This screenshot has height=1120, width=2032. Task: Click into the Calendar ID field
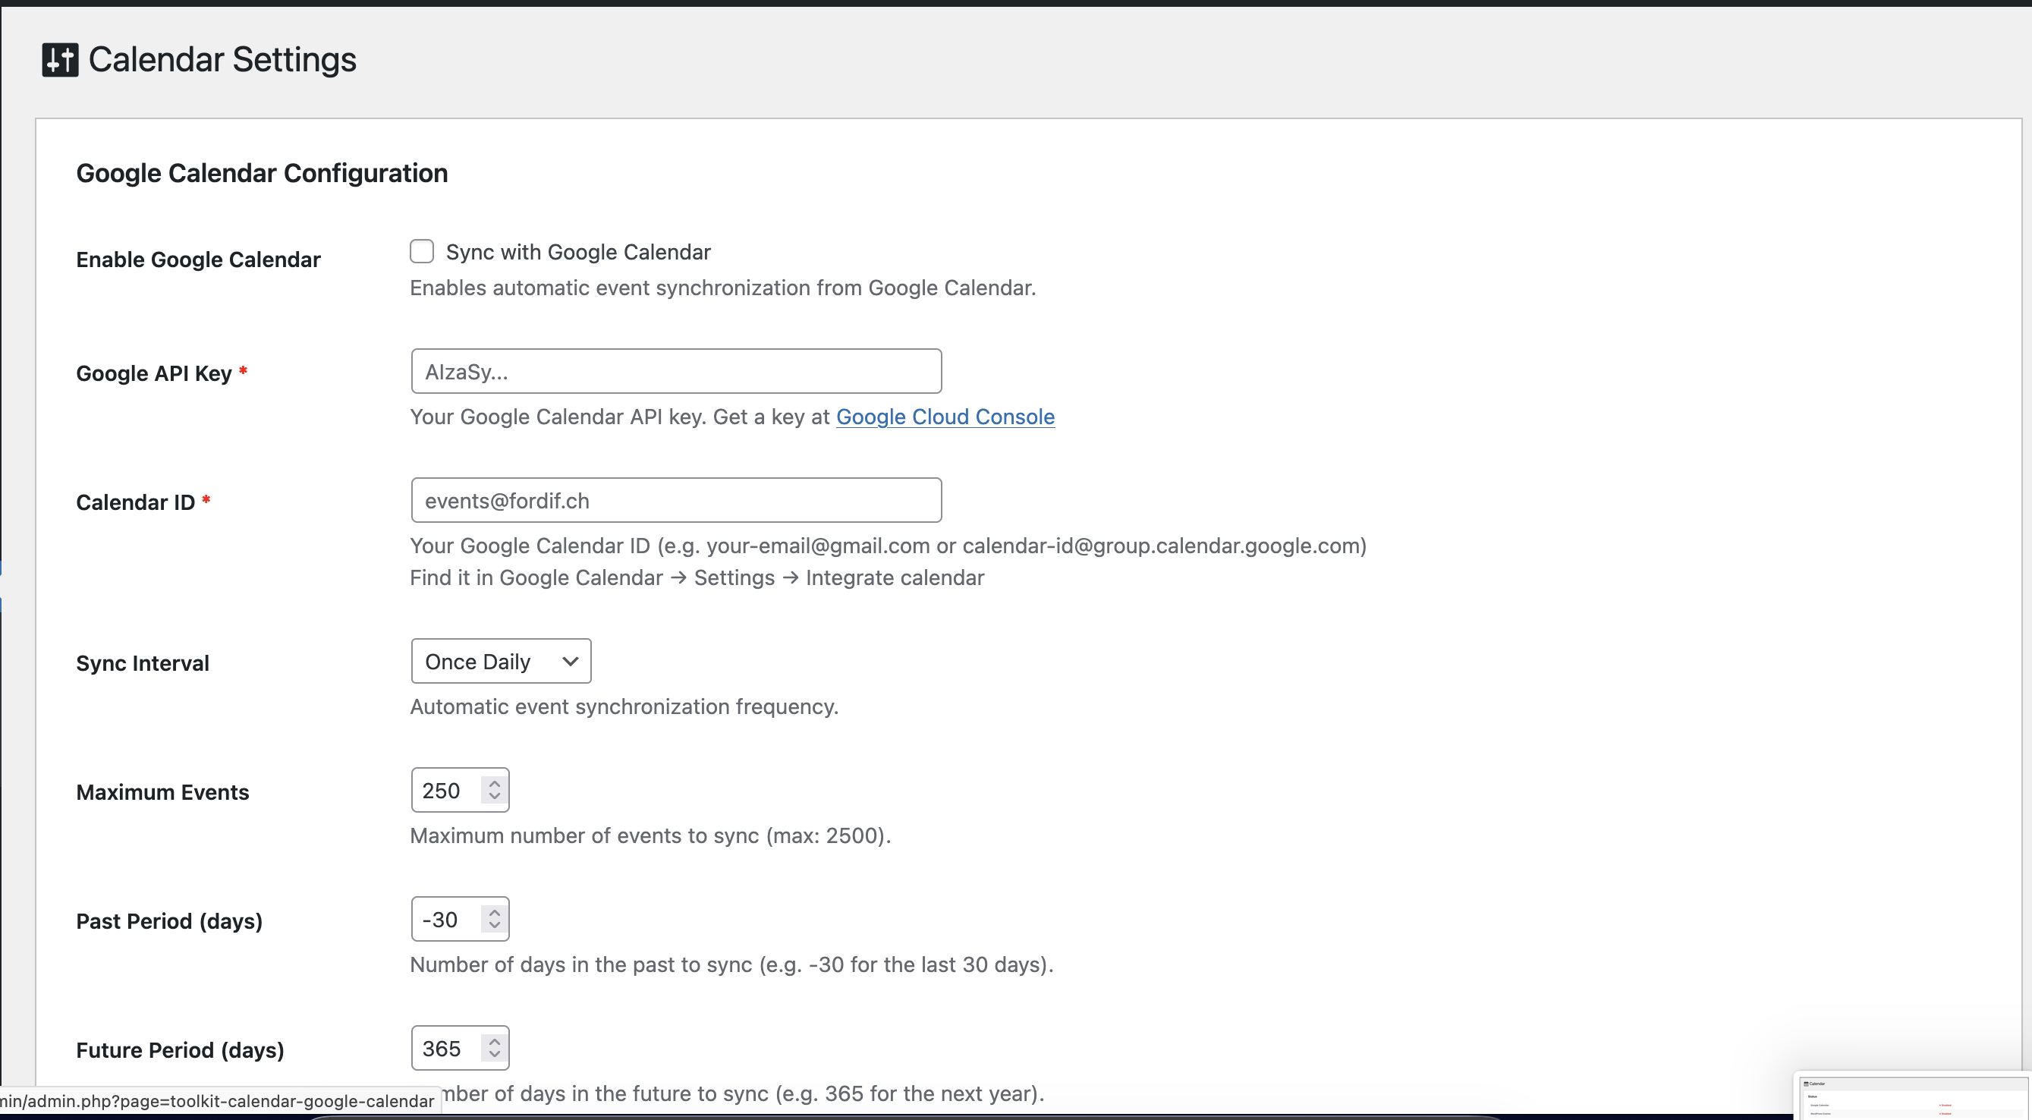pos(676,500)
